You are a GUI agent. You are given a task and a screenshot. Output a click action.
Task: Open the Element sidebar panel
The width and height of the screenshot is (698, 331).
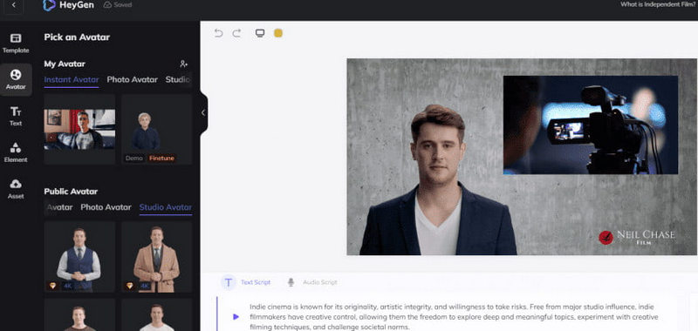tap(16, 152)
